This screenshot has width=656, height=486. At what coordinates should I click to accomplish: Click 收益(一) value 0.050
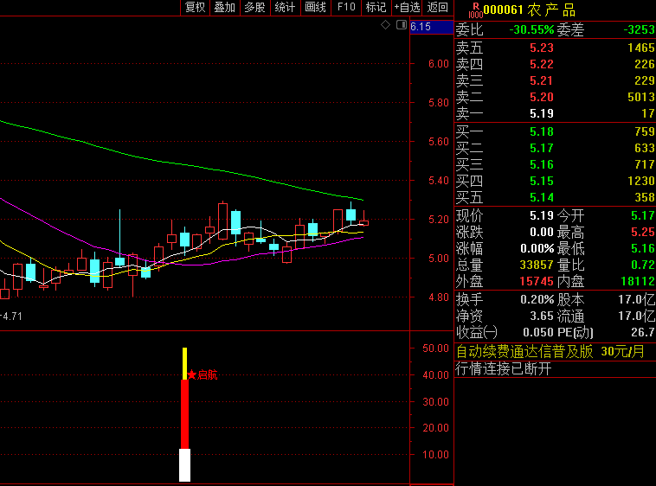tap(538, 333)
